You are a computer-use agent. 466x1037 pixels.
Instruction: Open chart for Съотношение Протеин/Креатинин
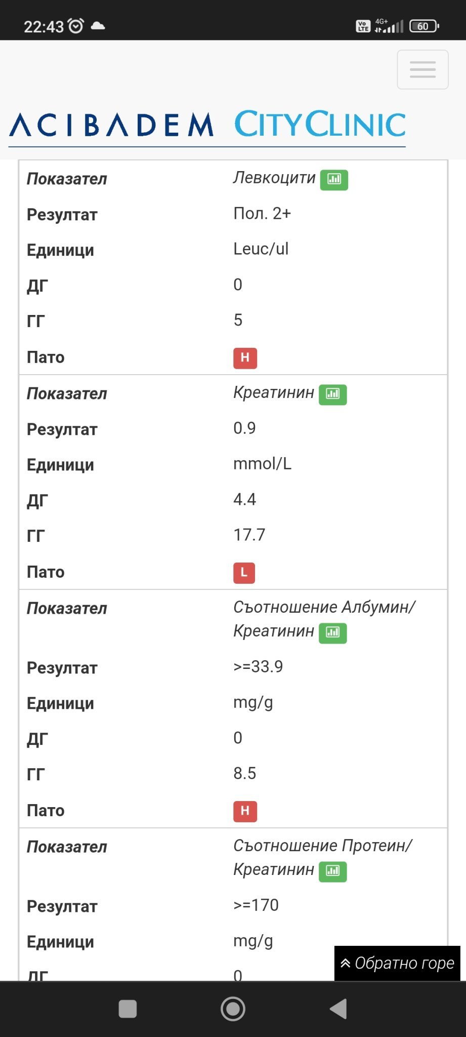click(332, 871)
